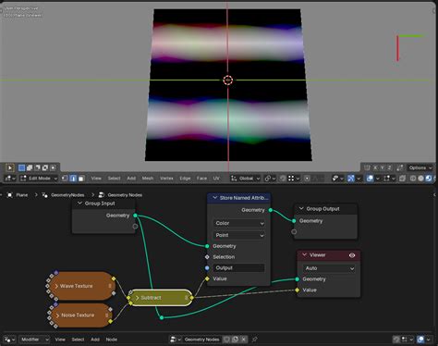Select edge select mode icon

click(x=73, y=179)
